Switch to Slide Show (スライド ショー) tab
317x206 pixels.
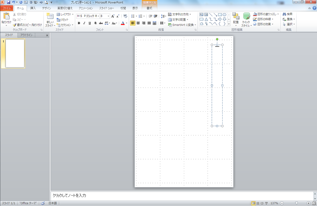coord(106,8)
